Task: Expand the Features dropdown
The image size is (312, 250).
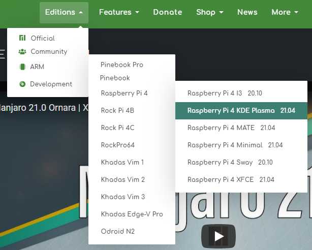Action: click(x=119, y=12)
